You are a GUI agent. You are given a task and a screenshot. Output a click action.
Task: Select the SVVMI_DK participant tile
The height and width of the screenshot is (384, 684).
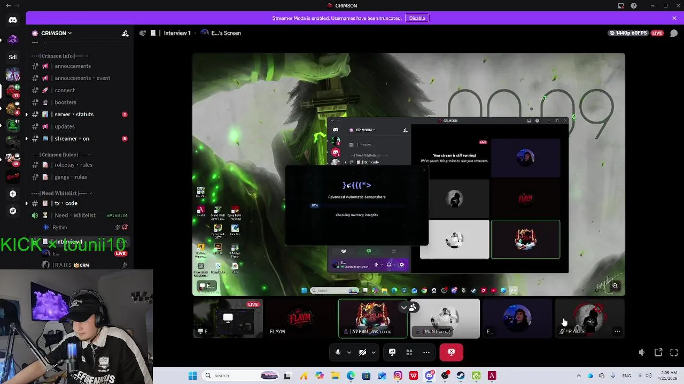(372, 318)
